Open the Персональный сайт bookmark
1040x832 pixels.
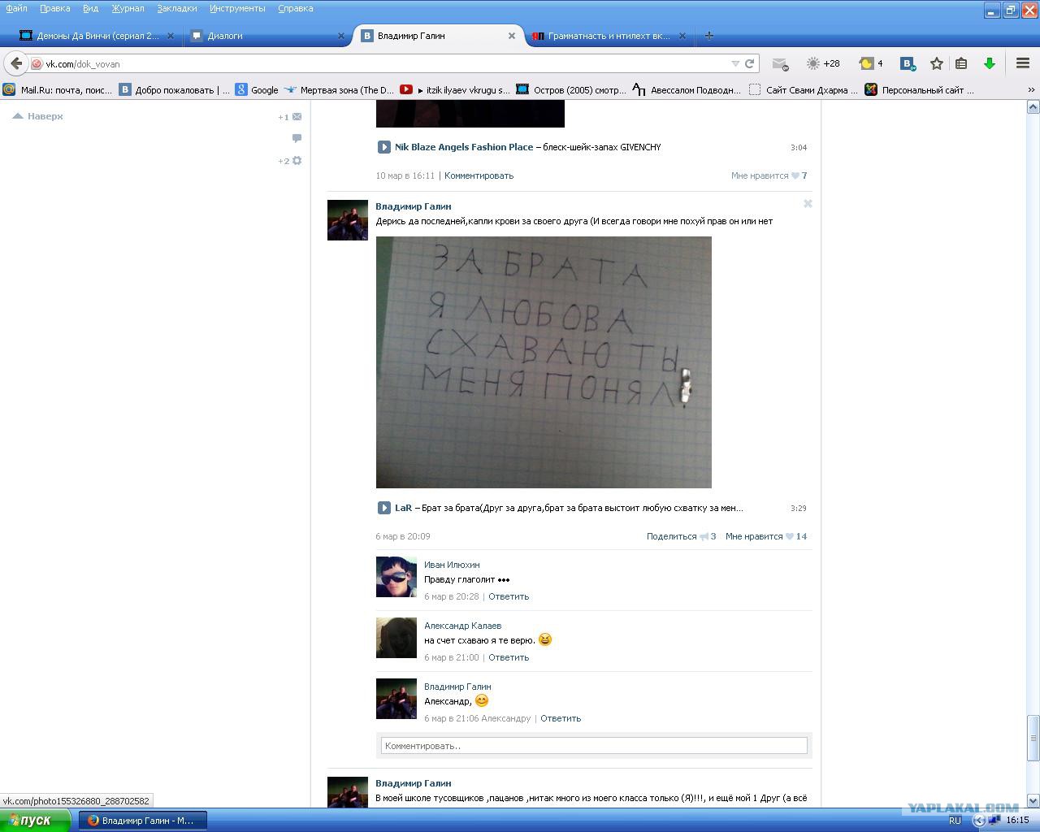click(x=920, y=90)
